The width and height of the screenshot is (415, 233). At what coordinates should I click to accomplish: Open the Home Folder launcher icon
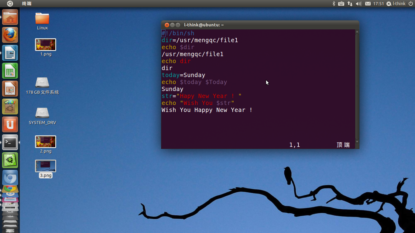coord(10,17)
